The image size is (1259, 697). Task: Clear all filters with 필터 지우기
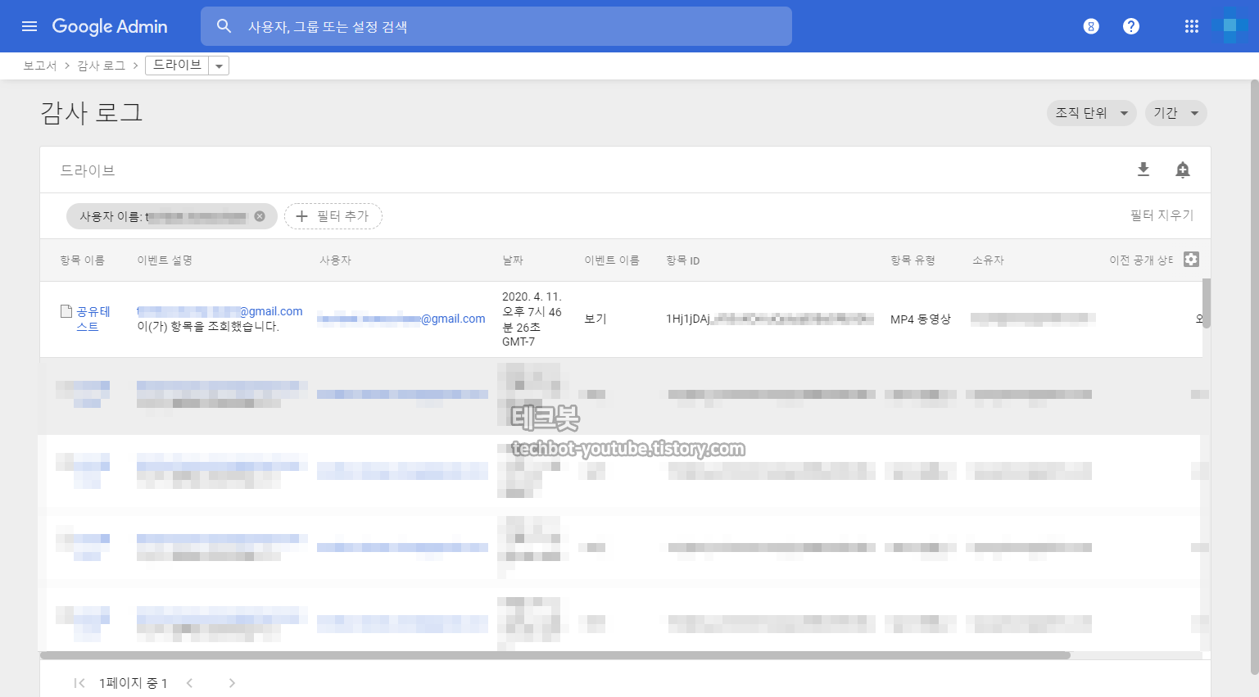[x=1162, y=215]
